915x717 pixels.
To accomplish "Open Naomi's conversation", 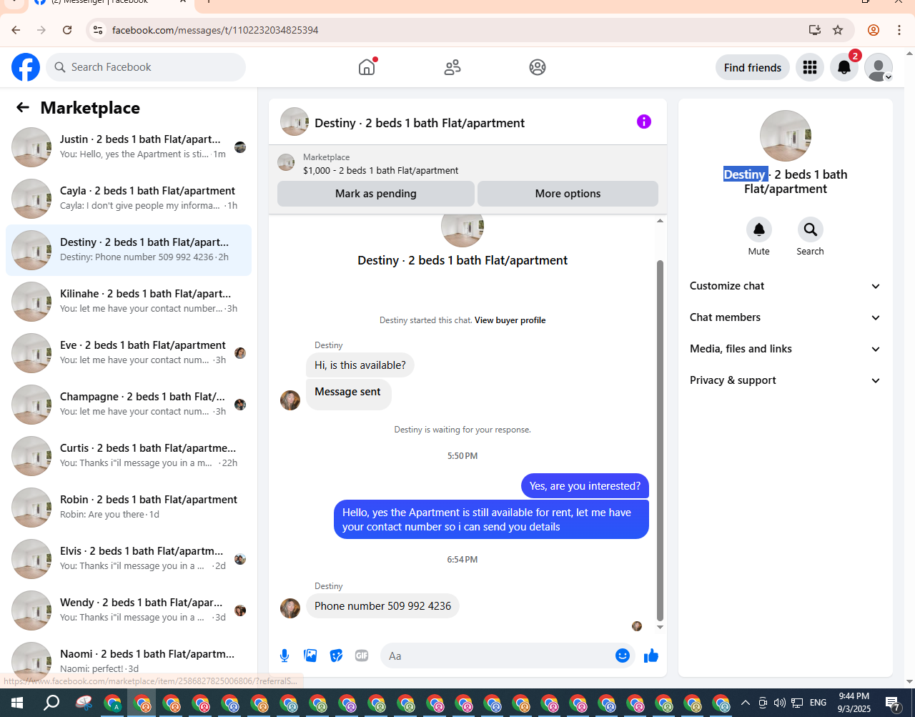I will [129, 659].
